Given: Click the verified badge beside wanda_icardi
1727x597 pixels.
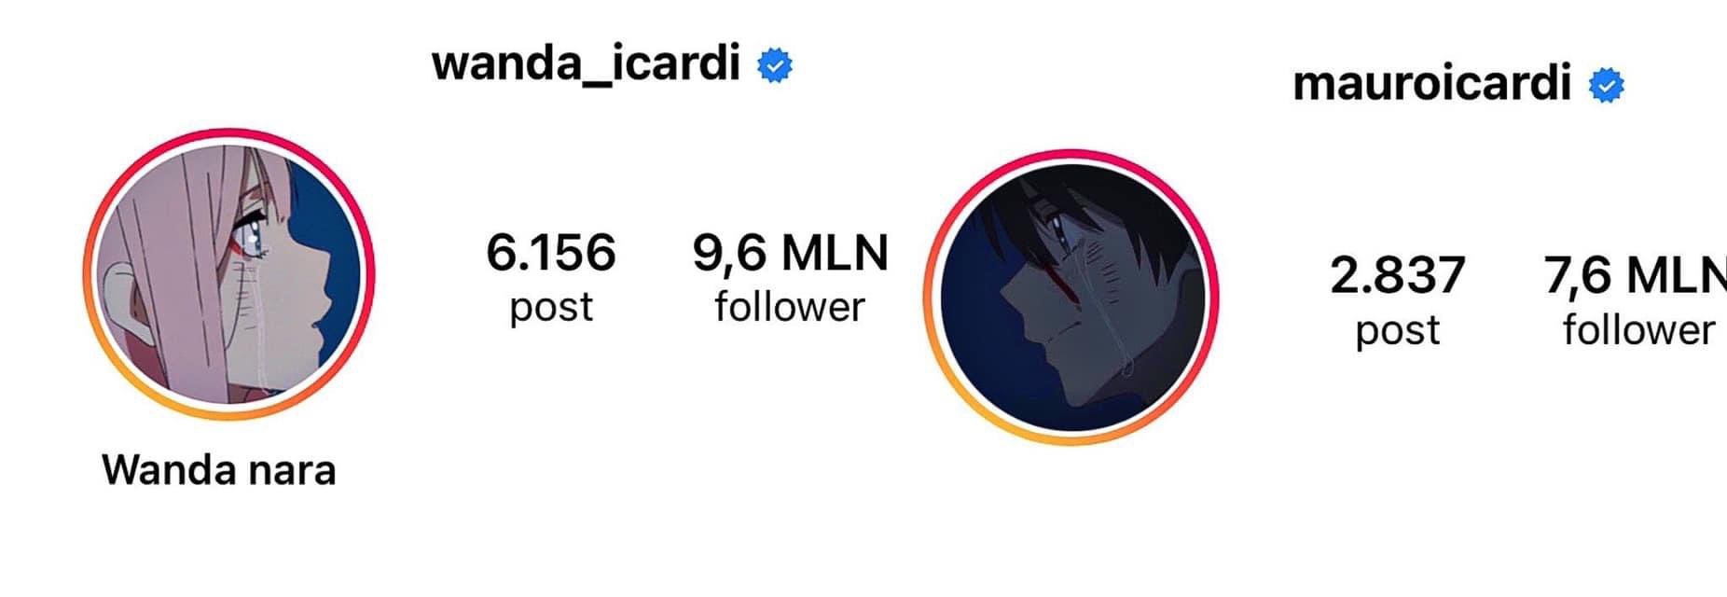Looking at the screenshot, I should click(x=774, y=66).
